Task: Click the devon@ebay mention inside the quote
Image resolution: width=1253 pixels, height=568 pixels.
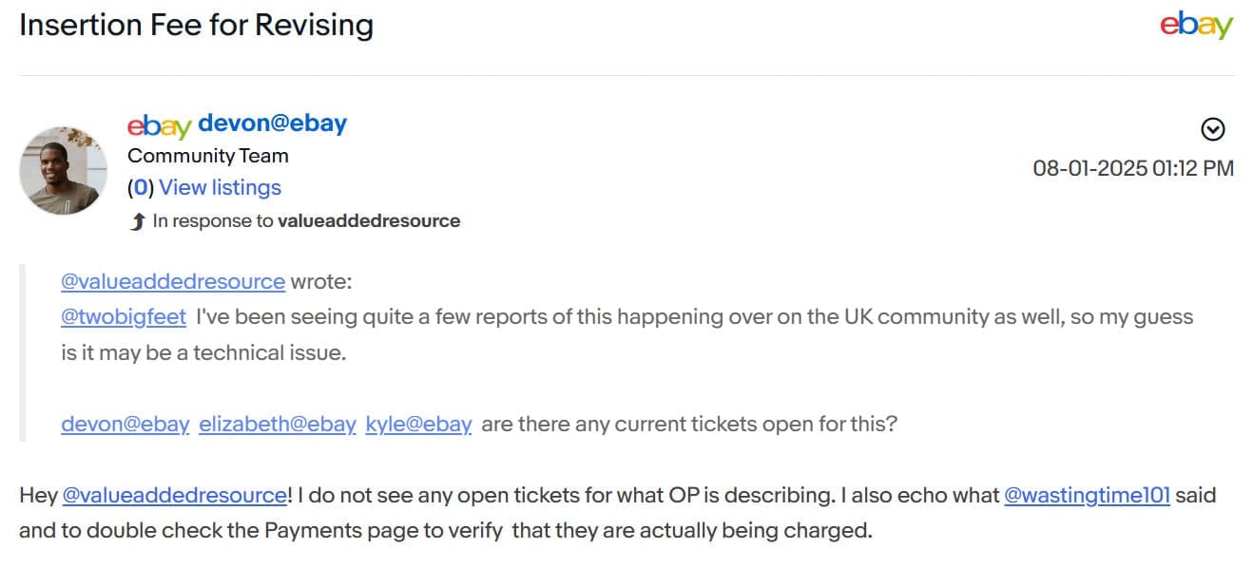Action: [125, 425]
